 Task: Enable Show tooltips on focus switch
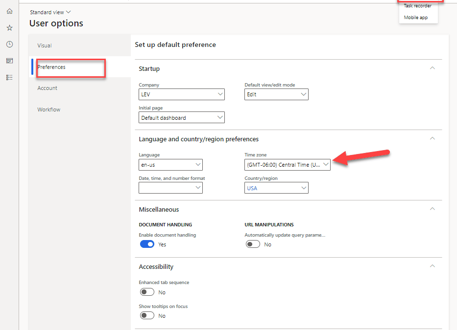click(147, 315)
